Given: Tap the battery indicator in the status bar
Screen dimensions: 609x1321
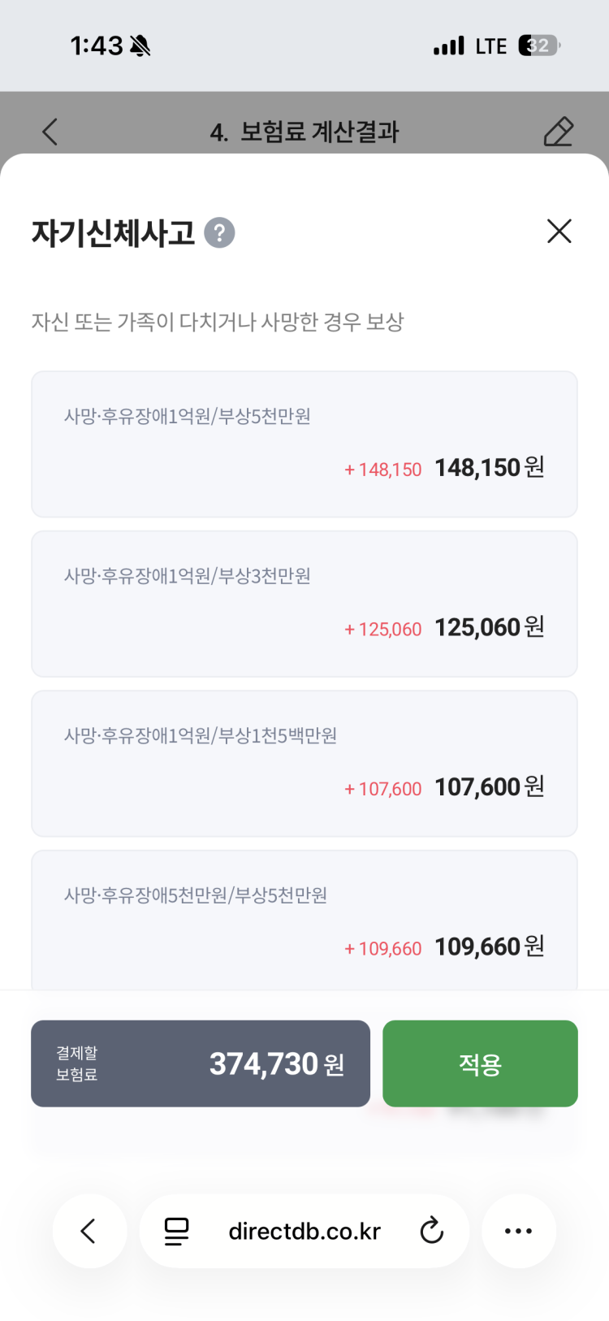Looking at the screenshot, I should pos(539,45).
